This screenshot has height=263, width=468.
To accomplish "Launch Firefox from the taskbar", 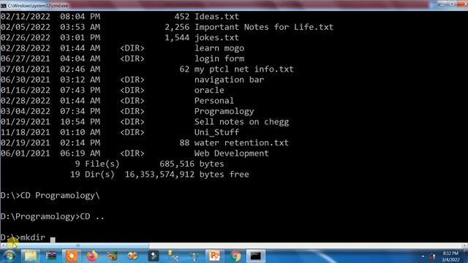I will pyautogui.click(x=92, y=256).
